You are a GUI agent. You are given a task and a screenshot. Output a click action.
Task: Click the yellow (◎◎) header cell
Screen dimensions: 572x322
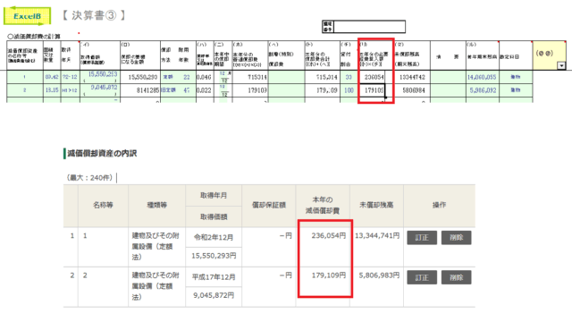tap(550, 55)
